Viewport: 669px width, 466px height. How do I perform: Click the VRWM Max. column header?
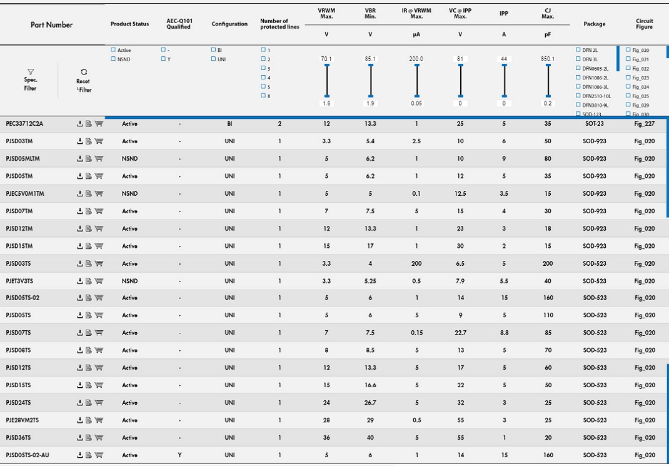(x=326, y=13)
